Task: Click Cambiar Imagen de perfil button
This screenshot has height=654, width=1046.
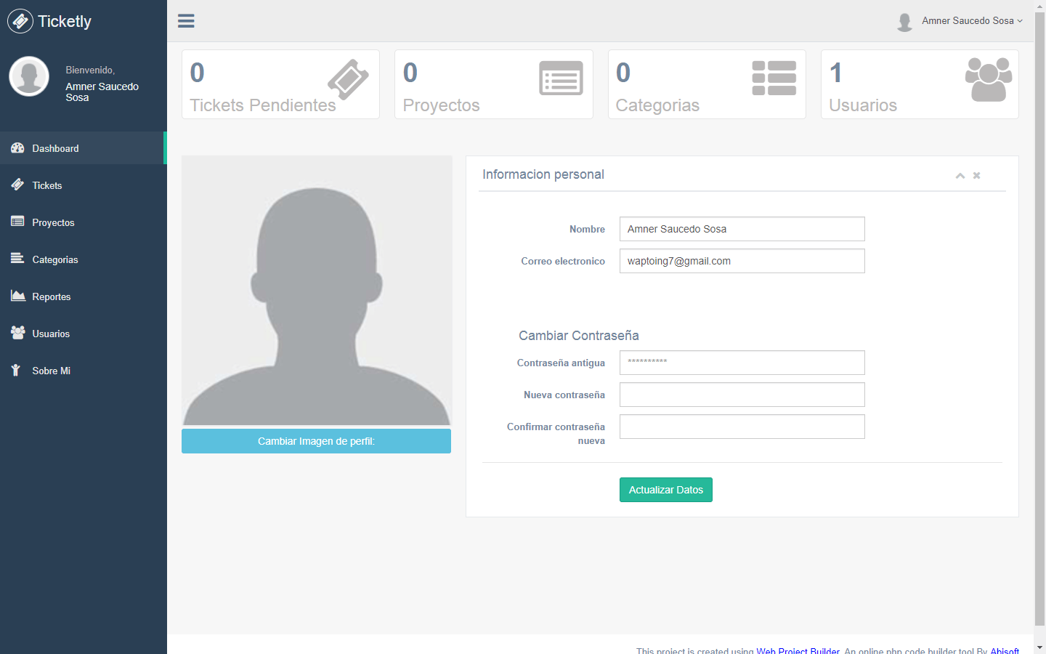Action: [x=316, y=441]
